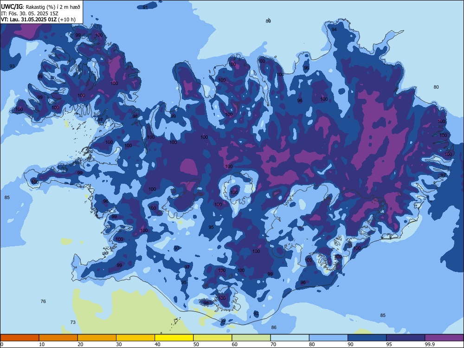Click the init time 'IT: Fös. 30. 05. 2025 15Z'
The width and height of the screenshot is (464, 348).
pos(30,13)
